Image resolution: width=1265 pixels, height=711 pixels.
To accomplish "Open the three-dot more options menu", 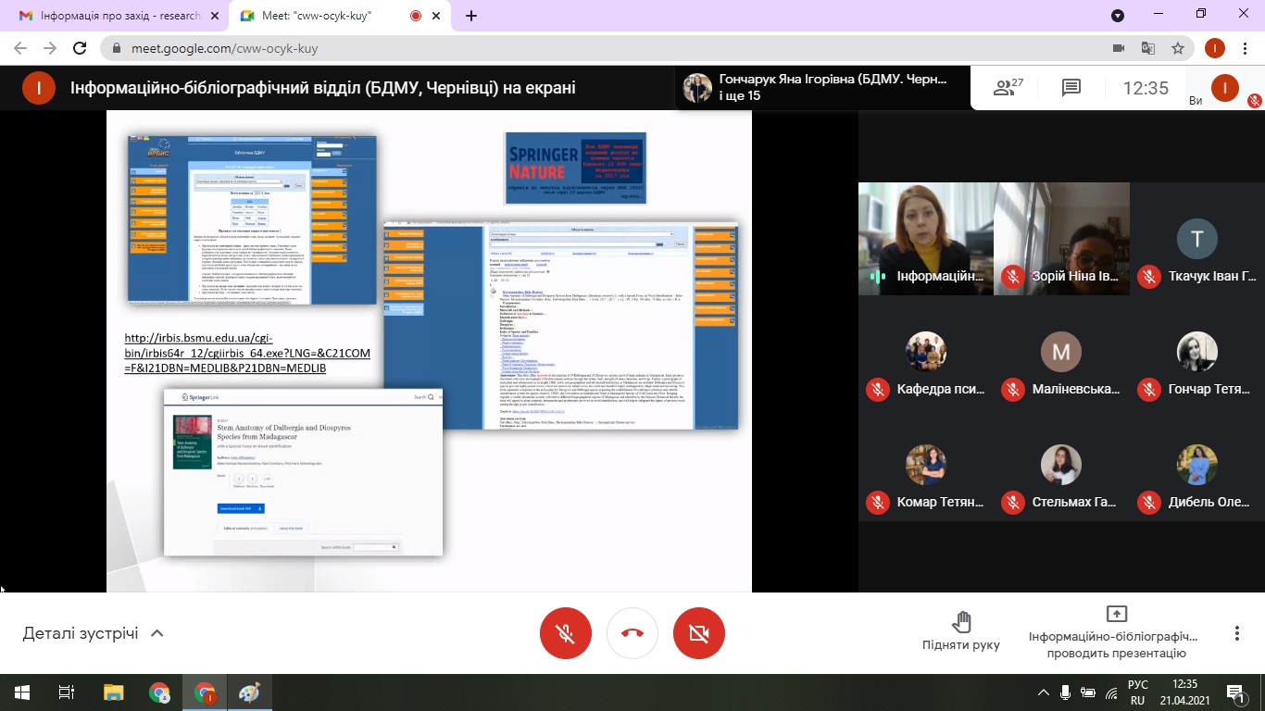I will tap(1236, 633).
